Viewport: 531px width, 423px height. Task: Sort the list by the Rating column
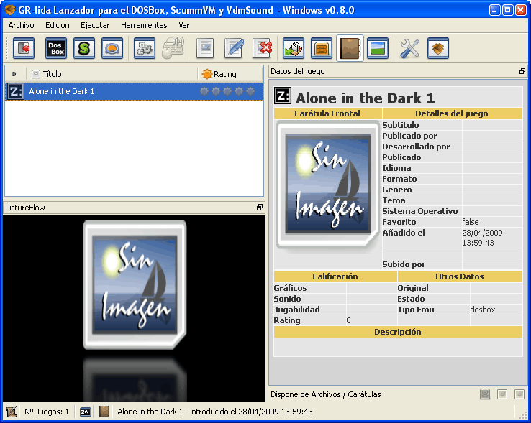tap(231, 74)
